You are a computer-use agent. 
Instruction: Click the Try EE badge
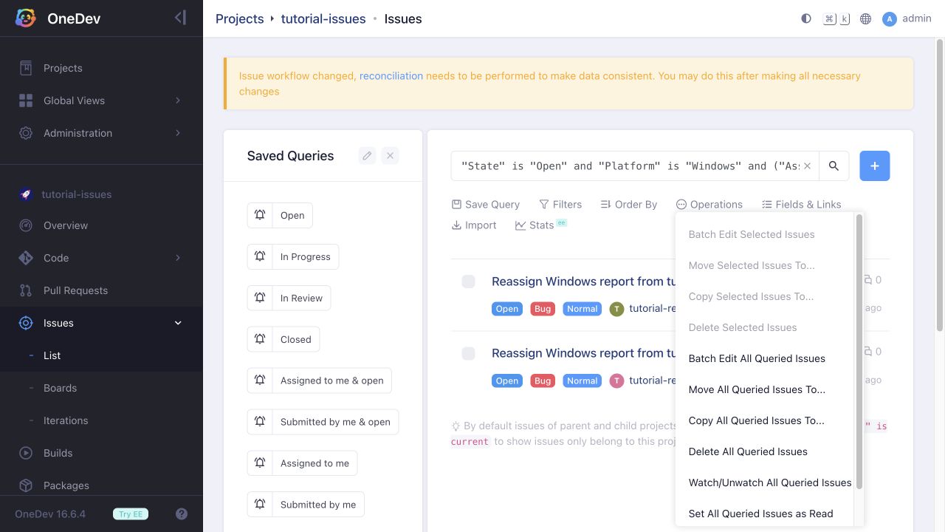click(131, 514)
